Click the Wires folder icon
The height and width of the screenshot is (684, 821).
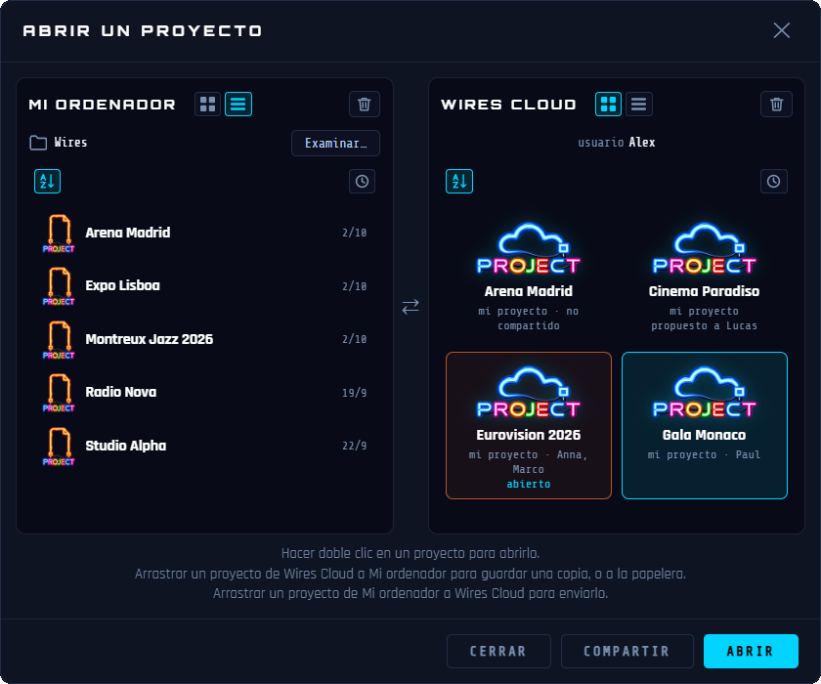pos(38,143)
